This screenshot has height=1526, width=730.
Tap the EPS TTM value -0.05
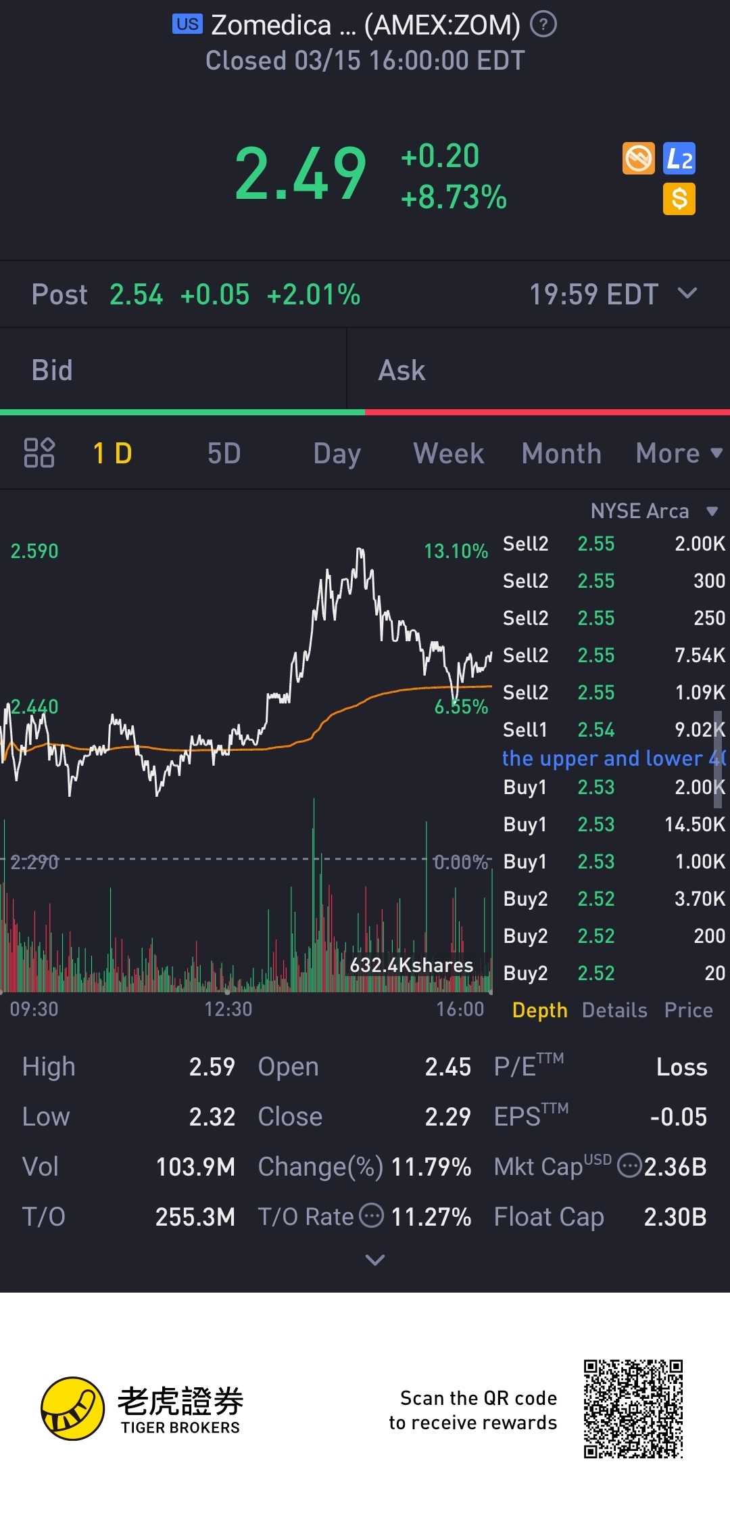coord(679,1117)
